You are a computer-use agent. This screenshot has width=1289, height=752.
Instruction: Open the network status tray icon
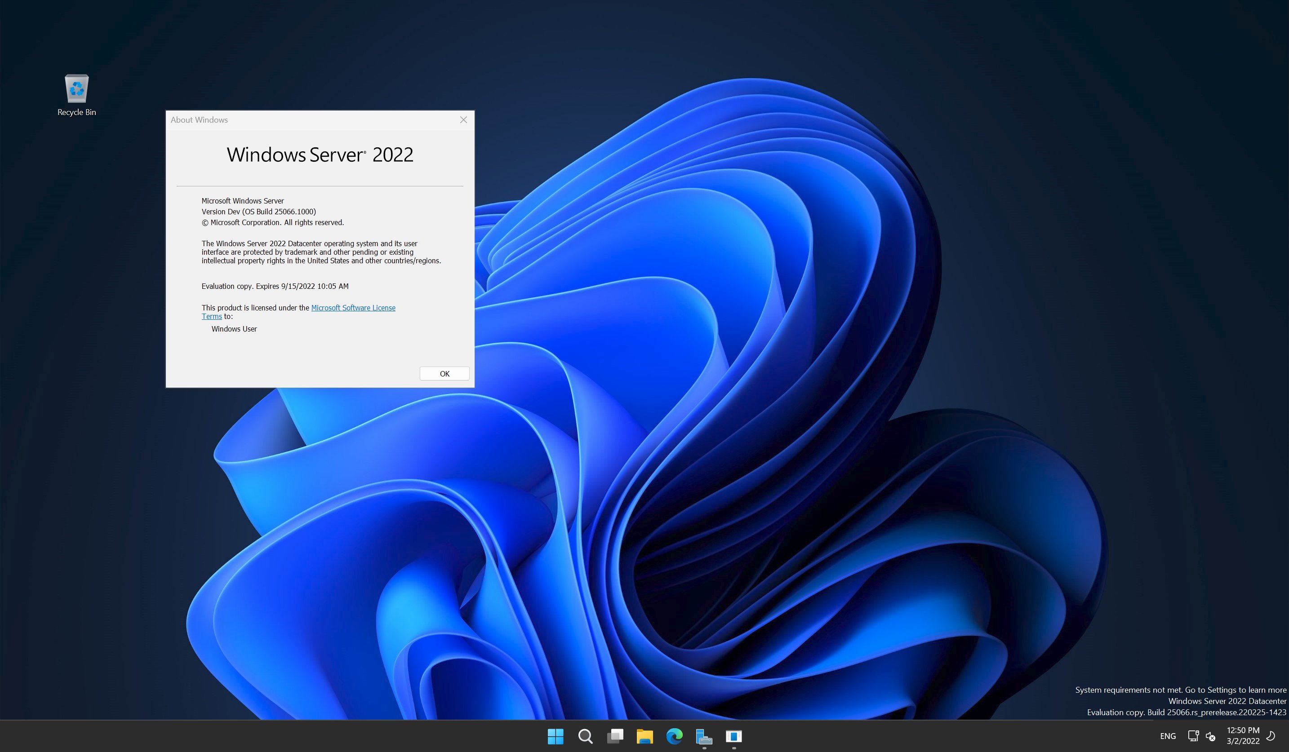pos(1193,736)
